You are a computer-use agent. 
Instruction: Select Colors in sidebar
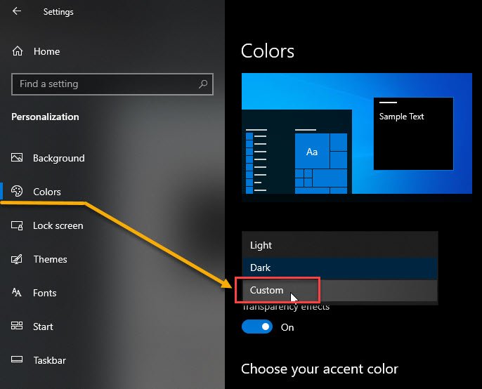click(x=47, y=192)
